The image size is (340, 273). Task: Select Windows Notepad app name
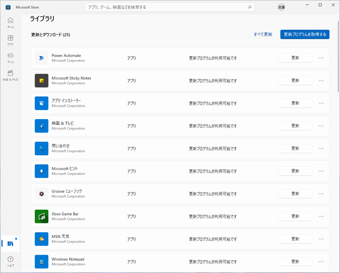coord(68,259)
